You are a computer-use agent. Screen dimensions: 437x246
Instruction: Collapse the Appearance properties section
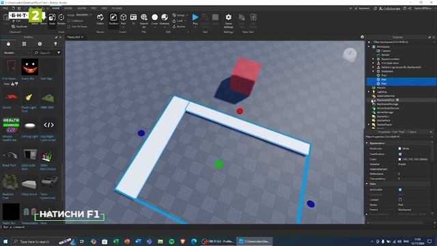367,143
